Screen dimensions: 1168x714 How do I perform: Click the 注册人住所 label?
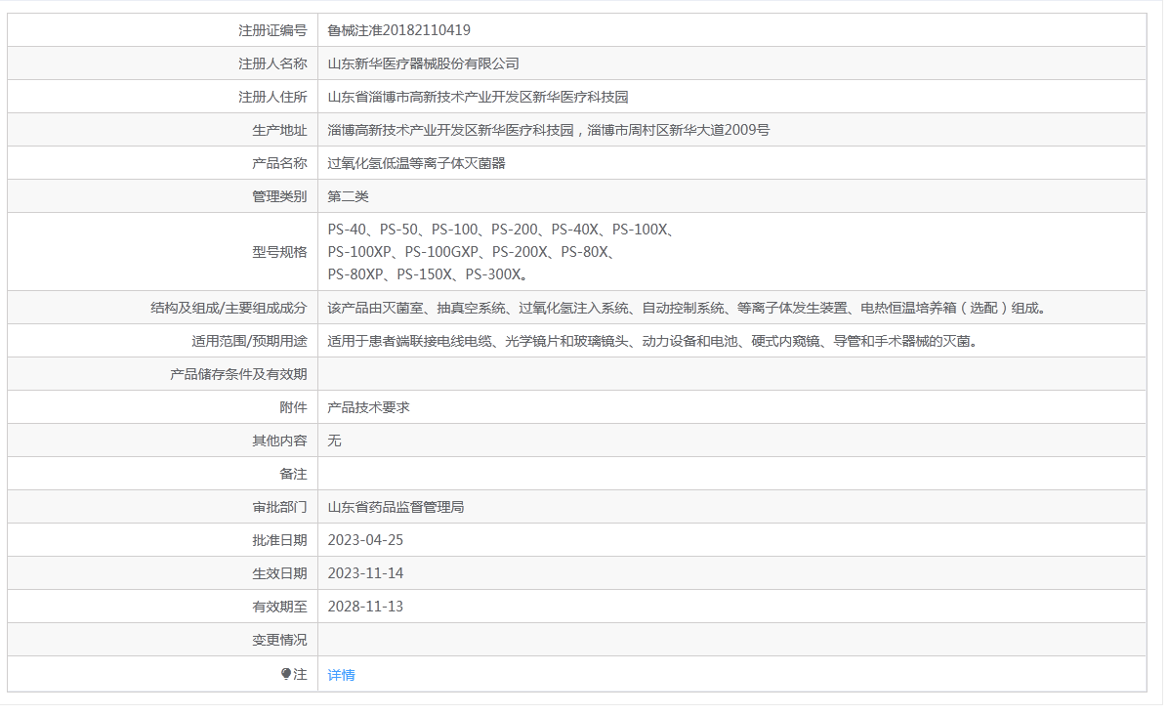[x=272, y=97]
